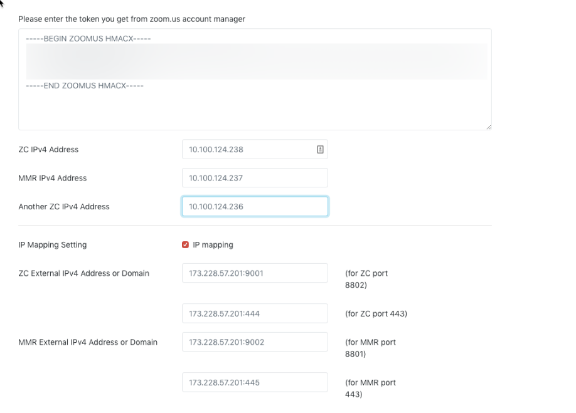This screenshot has width=576, height=413.
Task: Click the 'IP mapping' checkbox label text
Action: (x=213, y=245)
